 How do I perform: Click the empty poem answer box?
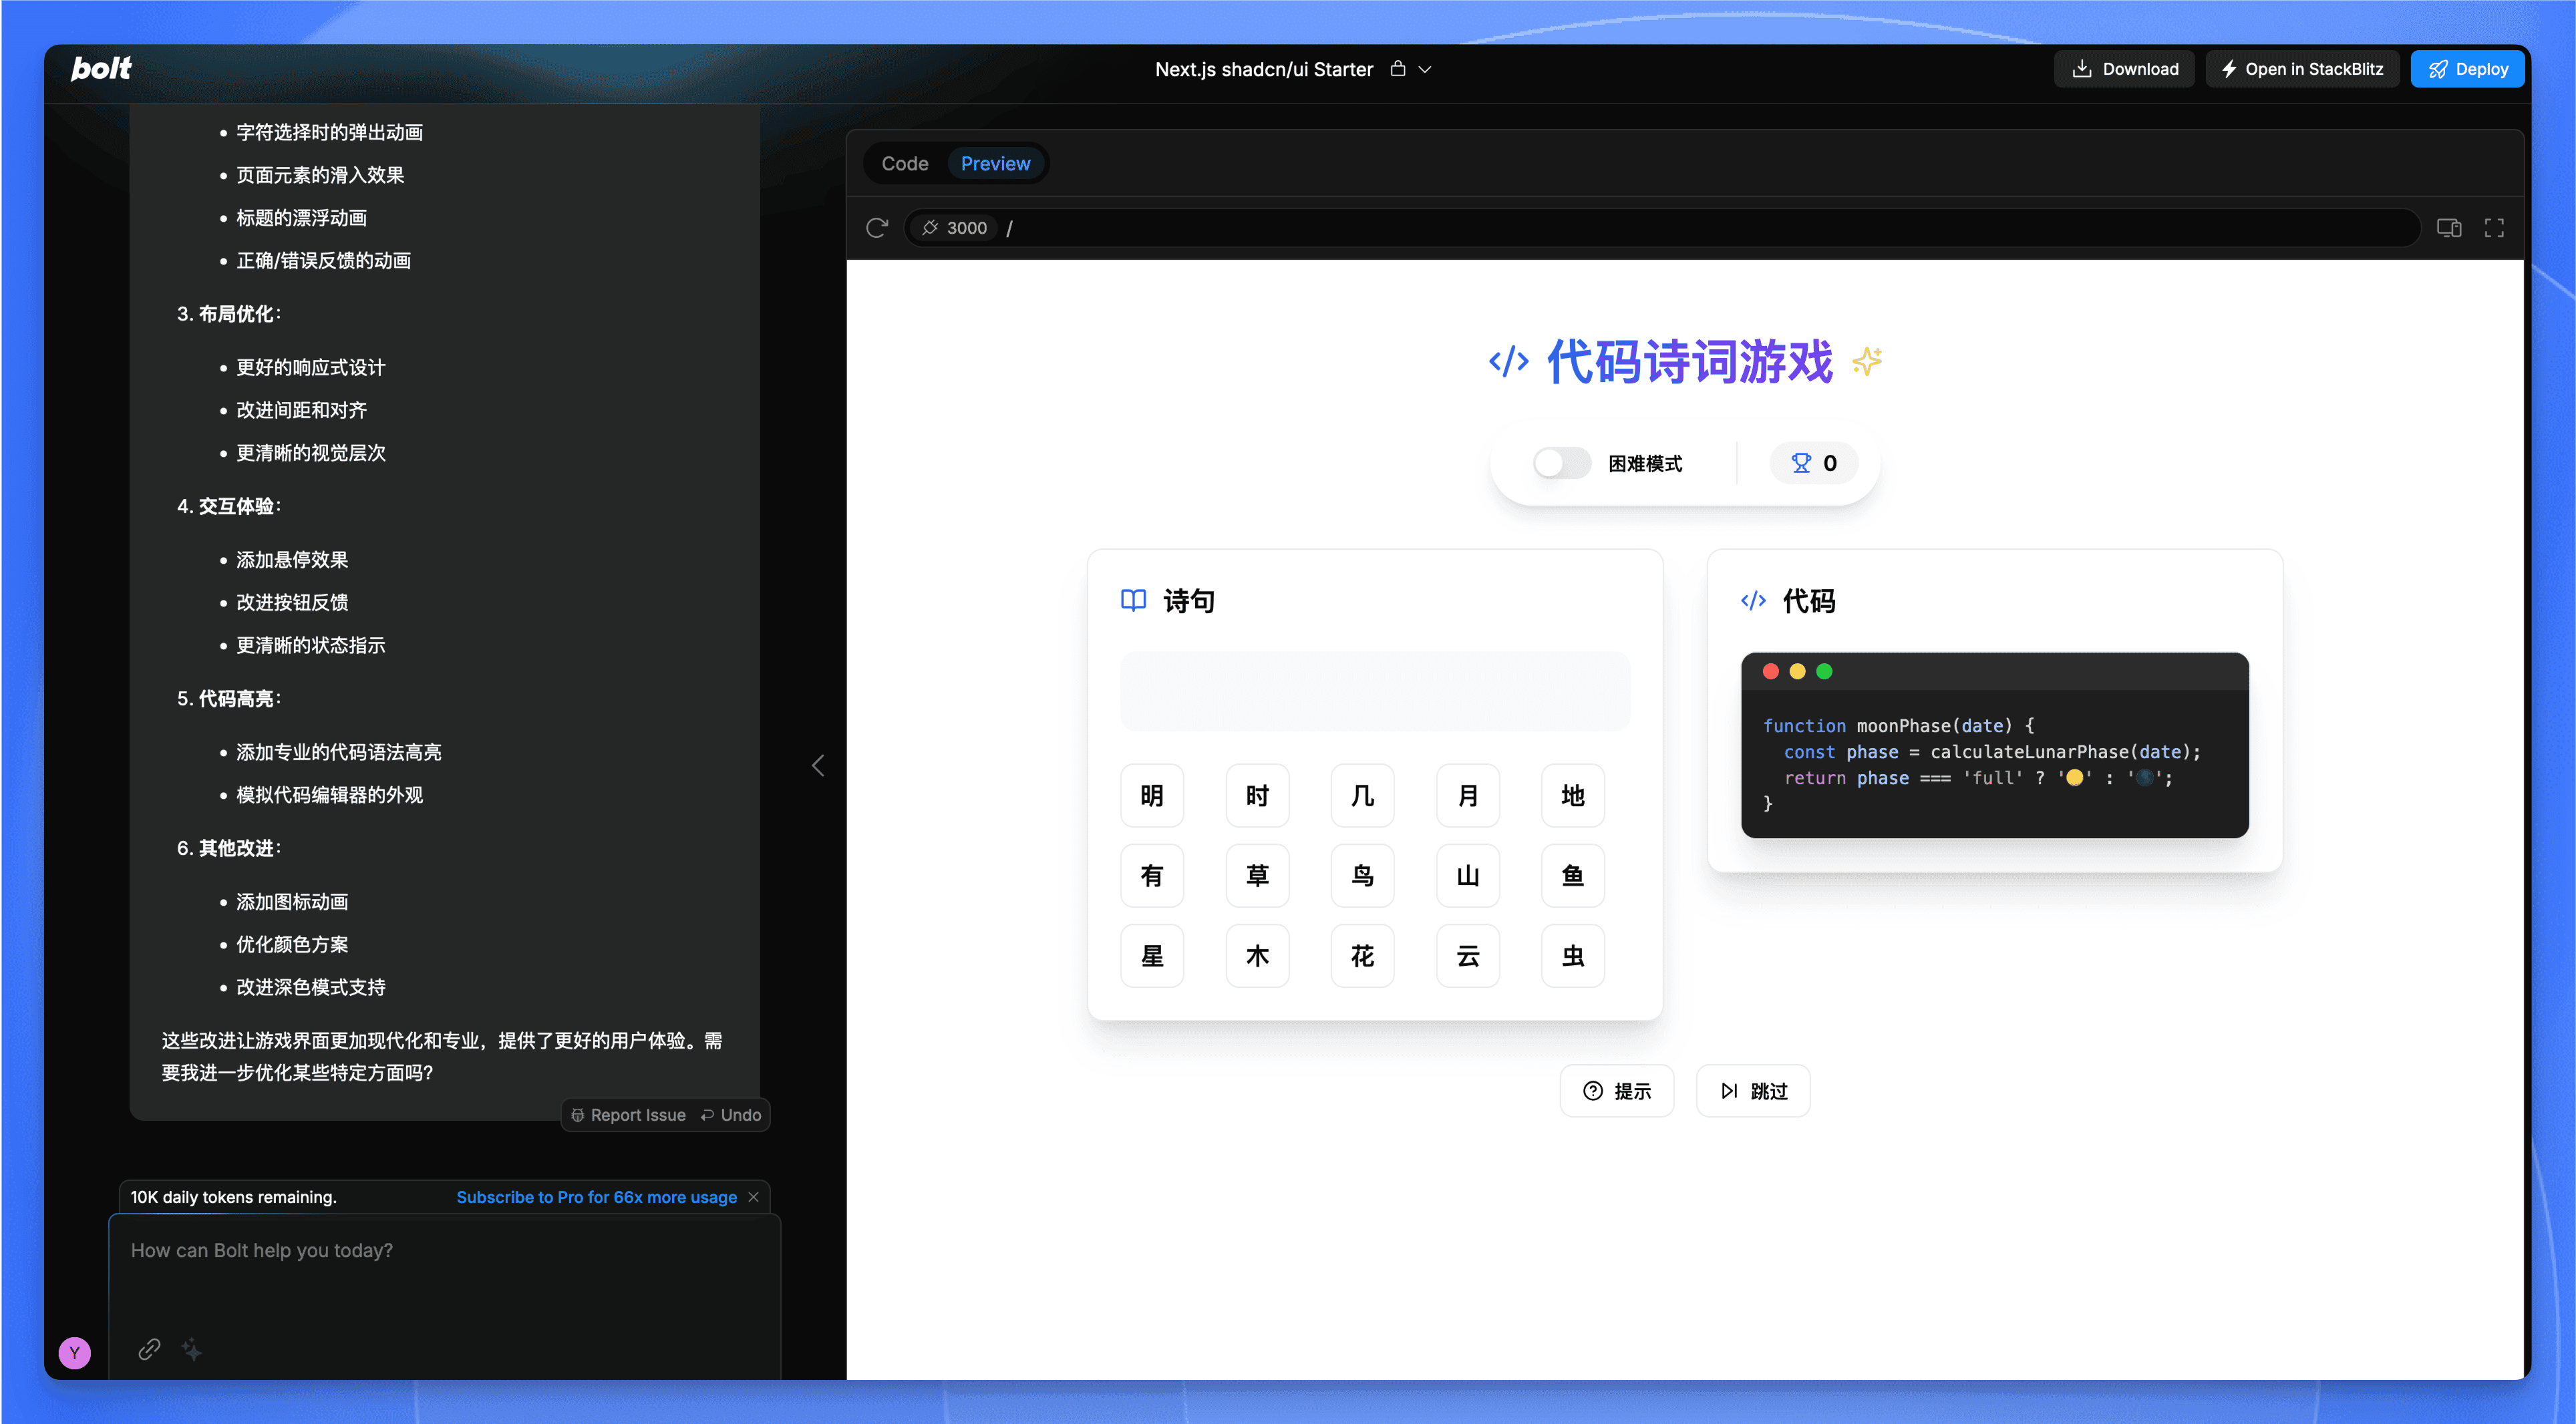pos(1375,691)
